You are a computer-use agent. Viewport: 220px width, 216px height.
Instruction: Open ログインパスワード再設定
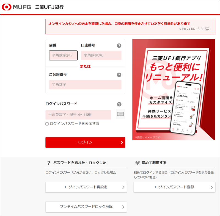86,187
